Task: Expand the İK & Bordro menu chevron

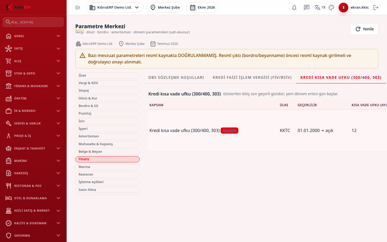Action: click(x=58, y=111)
